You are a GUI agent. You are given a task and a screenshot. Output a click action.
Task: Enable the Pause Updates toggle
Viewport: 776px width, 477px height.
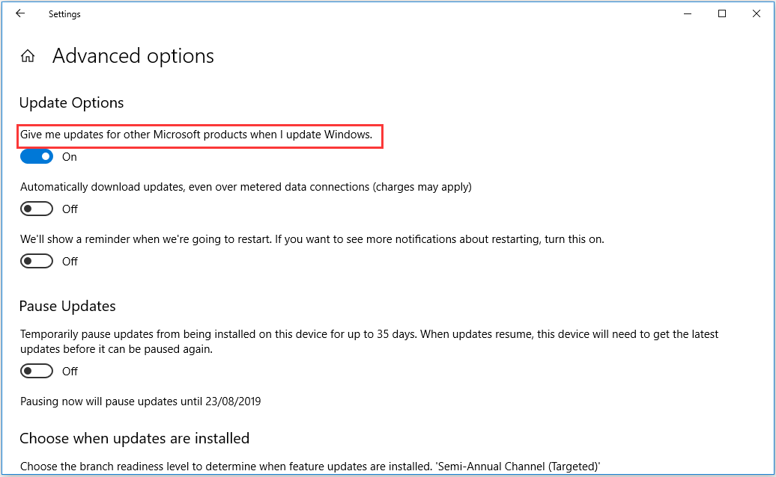point(37,371)
